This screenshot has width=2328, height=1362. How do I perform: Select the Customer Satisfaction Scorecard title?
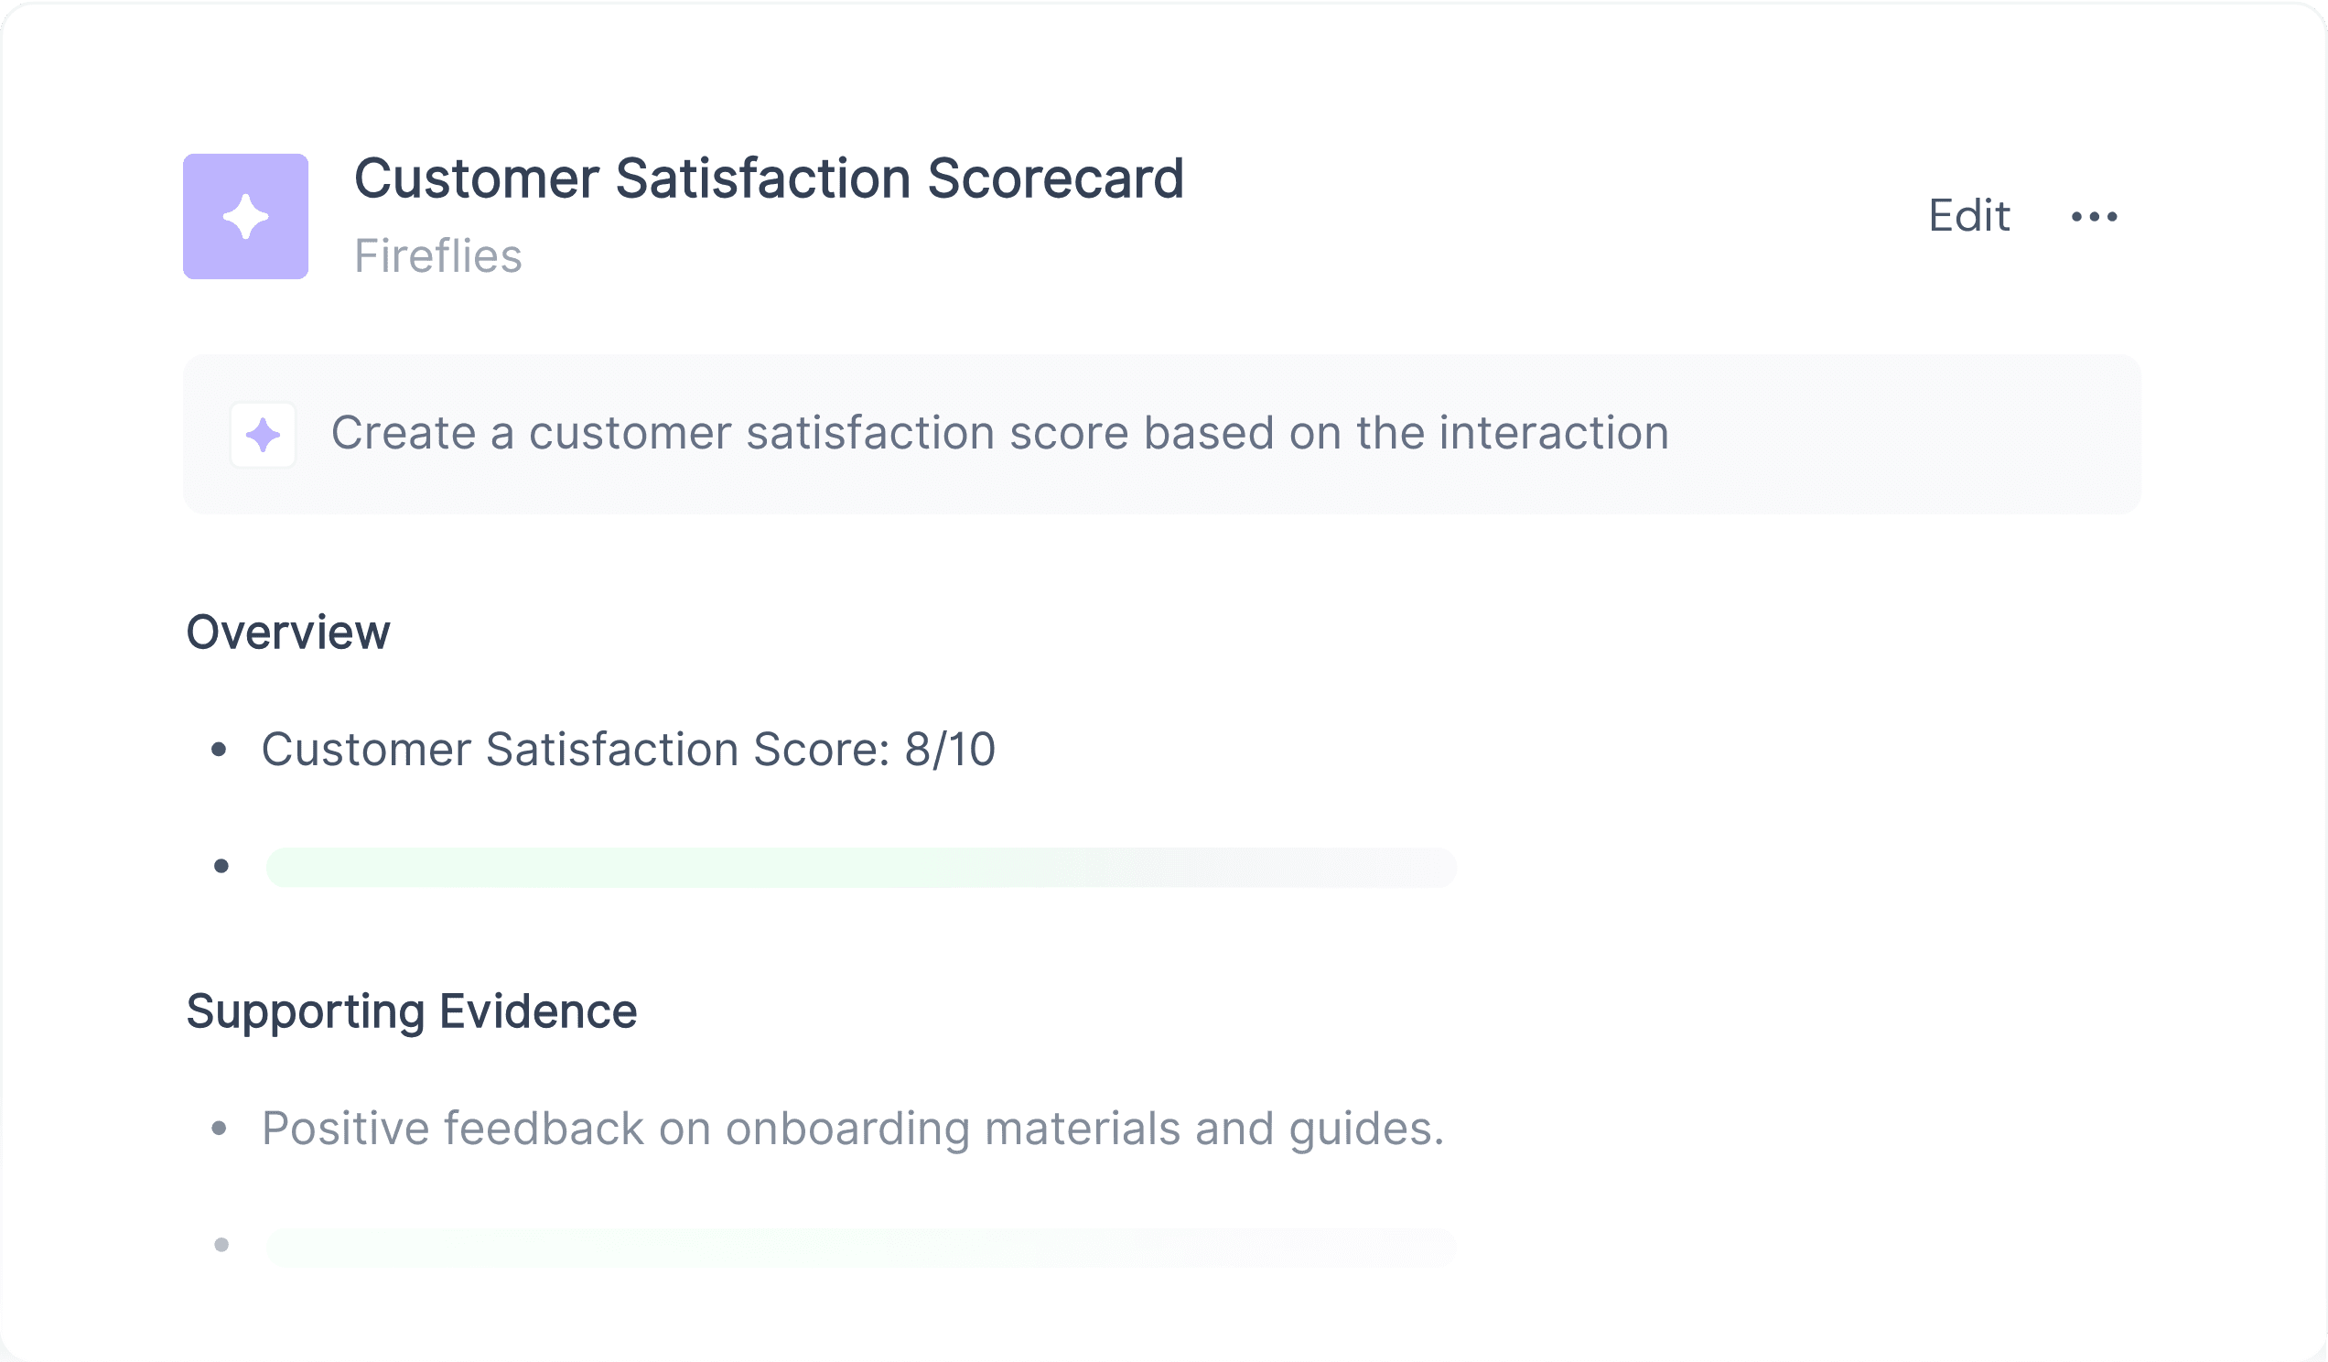click(769, 178)
